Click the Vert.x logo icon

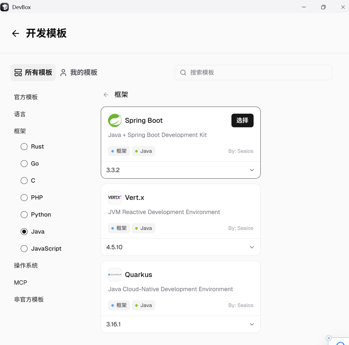pos(114,198)
